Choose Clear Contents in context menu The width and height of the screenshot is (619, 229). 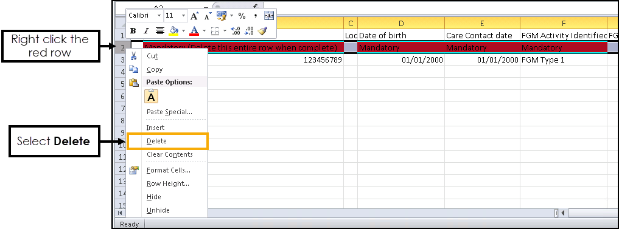click(170, 154)
